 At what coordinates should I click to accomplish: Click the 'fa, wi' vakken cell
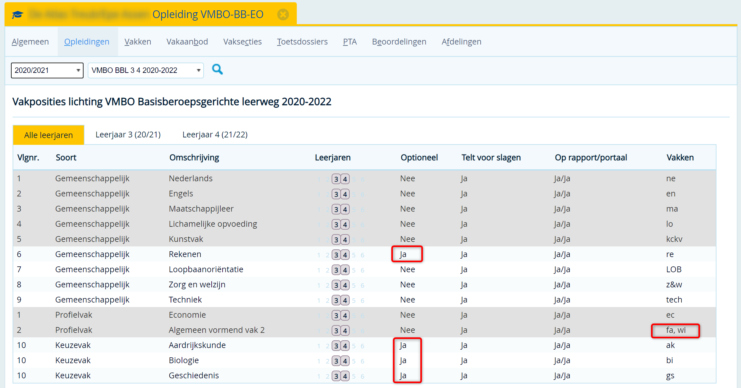pyautogui.click(x=676, y=330)
